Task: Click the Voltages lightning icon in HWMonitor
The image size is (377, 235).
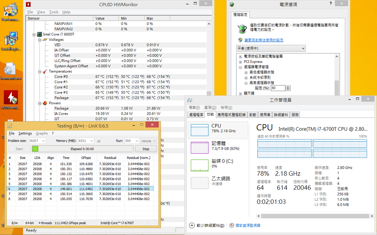Action: pos(45,40)
